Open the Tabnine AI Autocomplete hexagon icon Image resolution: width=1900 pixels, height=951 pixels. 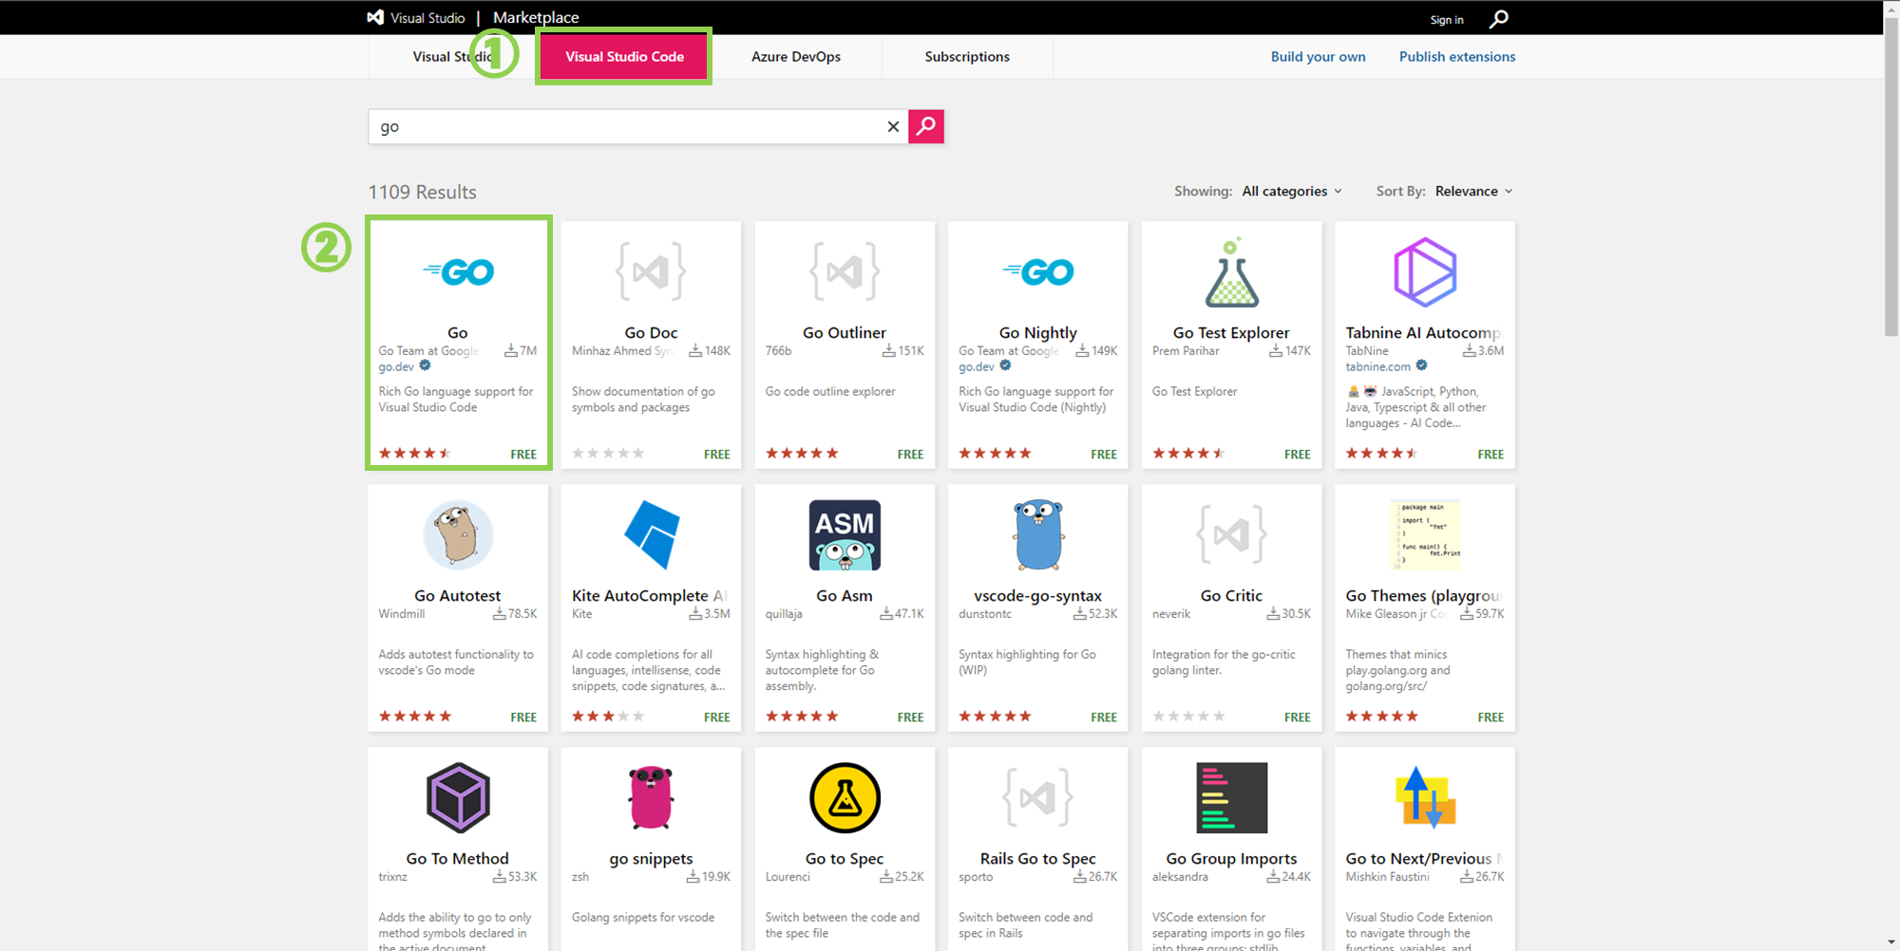[x=1425, y=272]
